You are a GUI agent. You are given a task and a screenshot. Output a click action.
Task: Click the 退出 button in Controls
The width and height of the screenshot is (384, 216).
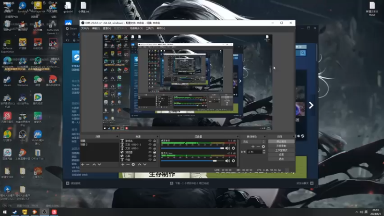[281, 159]
